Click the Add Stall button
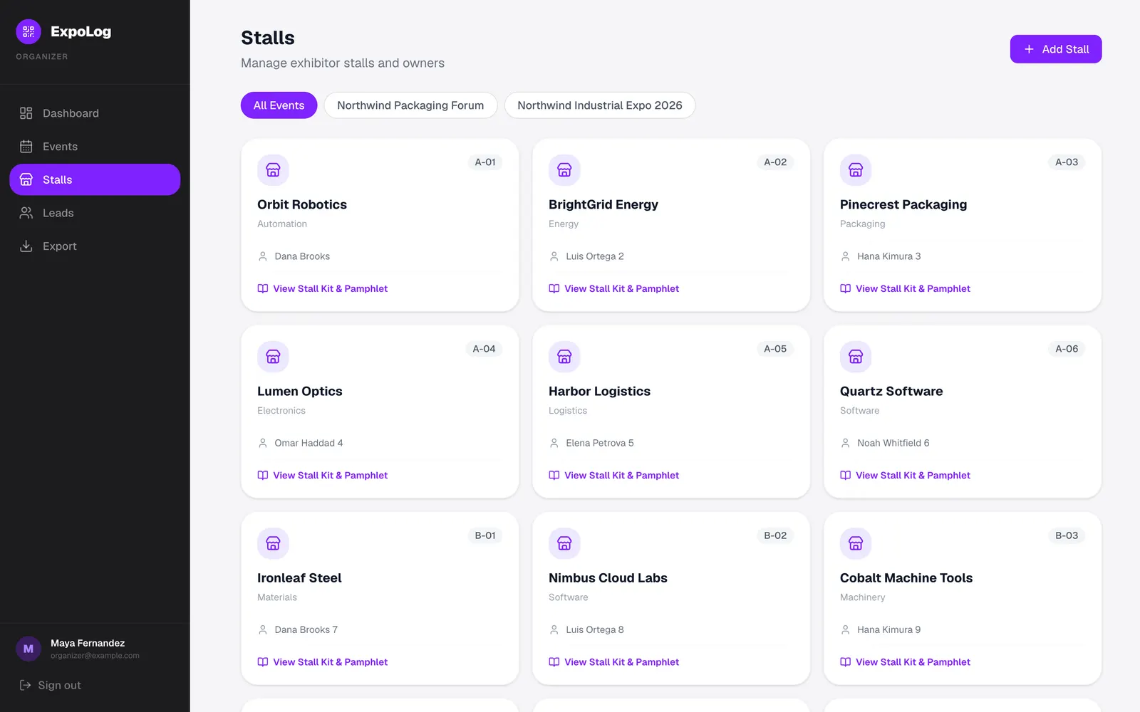 coord(1056,49)
